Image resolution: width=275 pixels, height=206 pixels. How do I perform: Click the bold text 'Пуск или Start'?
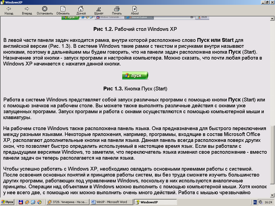pos(215,40)
